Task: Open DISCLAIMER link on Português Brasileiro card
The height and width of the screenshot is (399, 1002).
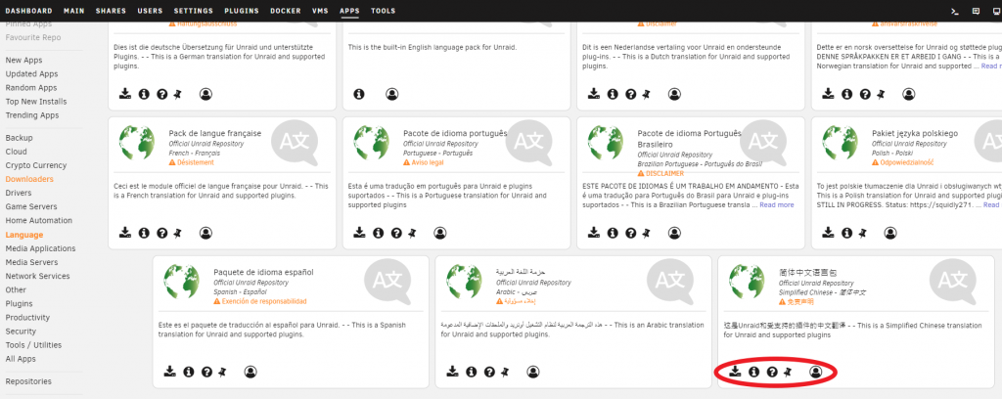Action: (x=660, y=174)
